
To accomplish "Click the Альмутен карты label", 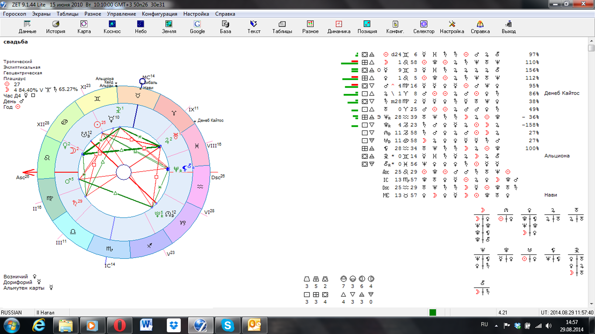I will click(x=24, y=288).
